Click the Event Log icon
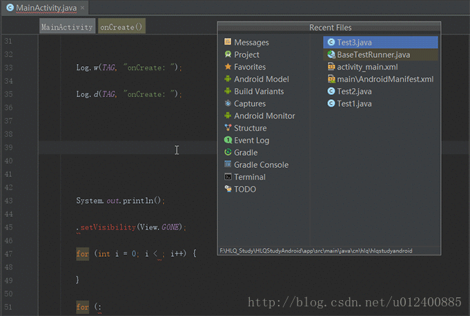 click(228, 140)
